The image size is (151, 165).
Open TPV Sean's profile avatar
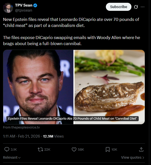coord(8,8)
